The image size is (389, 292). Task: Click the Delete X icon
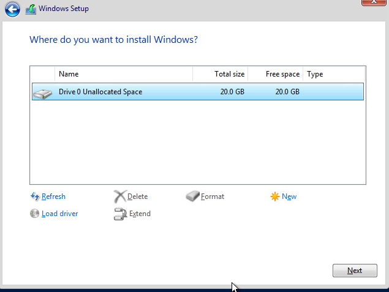pos(119,197)
